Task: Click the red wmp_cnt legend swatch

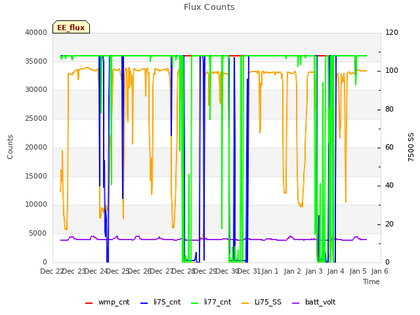Action: click(89, 303)
